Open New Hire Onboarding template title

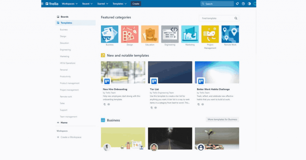115,89
